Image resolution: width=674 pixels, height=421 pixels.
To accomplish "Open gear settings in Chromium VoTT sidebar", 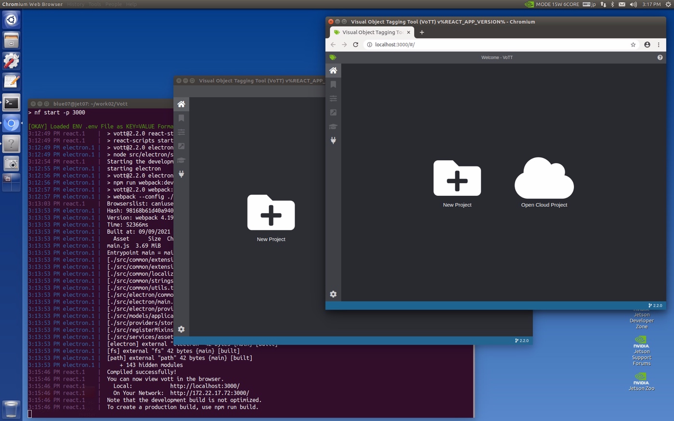I will [x=333, y=294].
